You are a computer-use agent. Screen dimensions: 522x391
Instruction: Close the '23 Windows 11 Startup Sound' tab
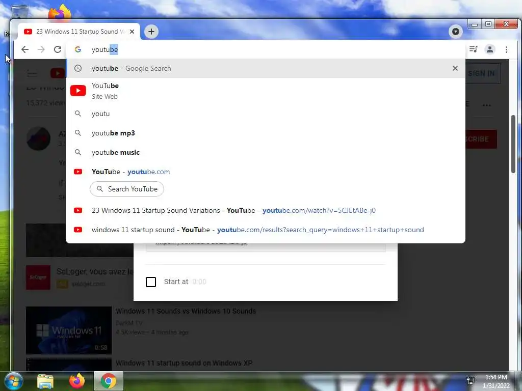pyautogui.click(x=132, y=32)
